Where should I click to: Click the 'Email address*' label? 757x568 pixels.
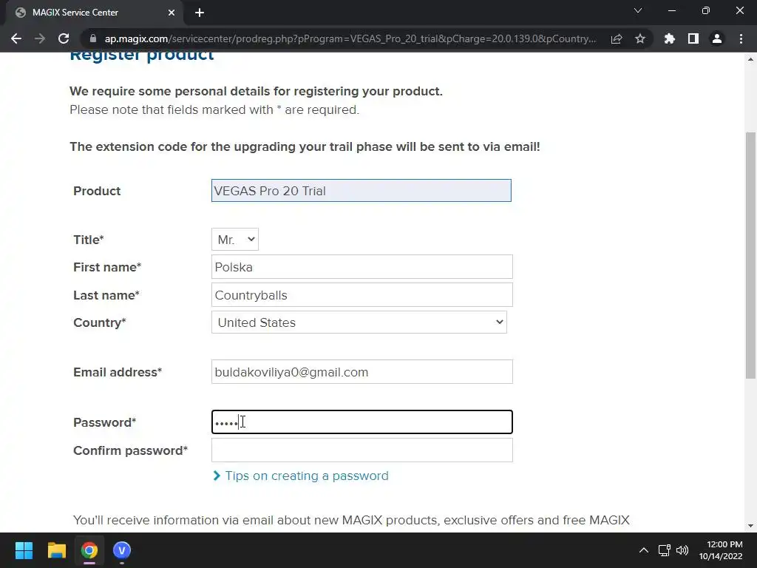tap(118, 373)
